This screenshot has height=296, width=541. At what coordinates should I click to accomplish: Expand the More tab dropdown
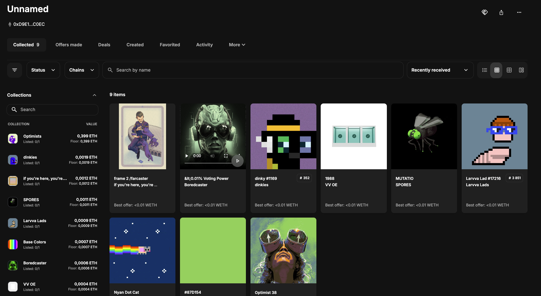[x=237, y=45]
